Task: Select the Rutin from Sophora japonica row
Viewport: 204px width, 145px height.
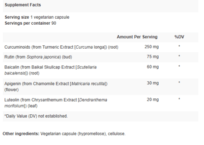Action: (100, 57)
